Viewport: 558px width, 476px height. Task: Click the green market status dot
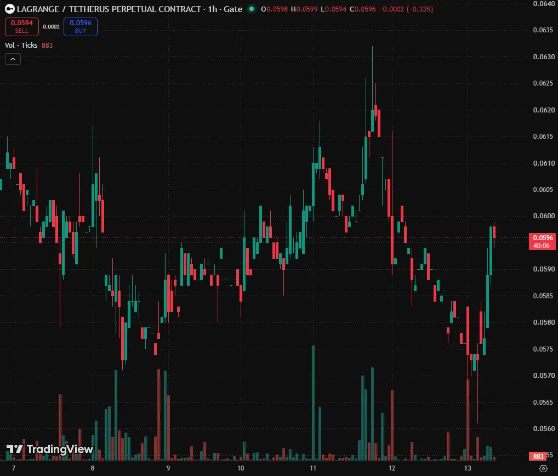point(252,9)
